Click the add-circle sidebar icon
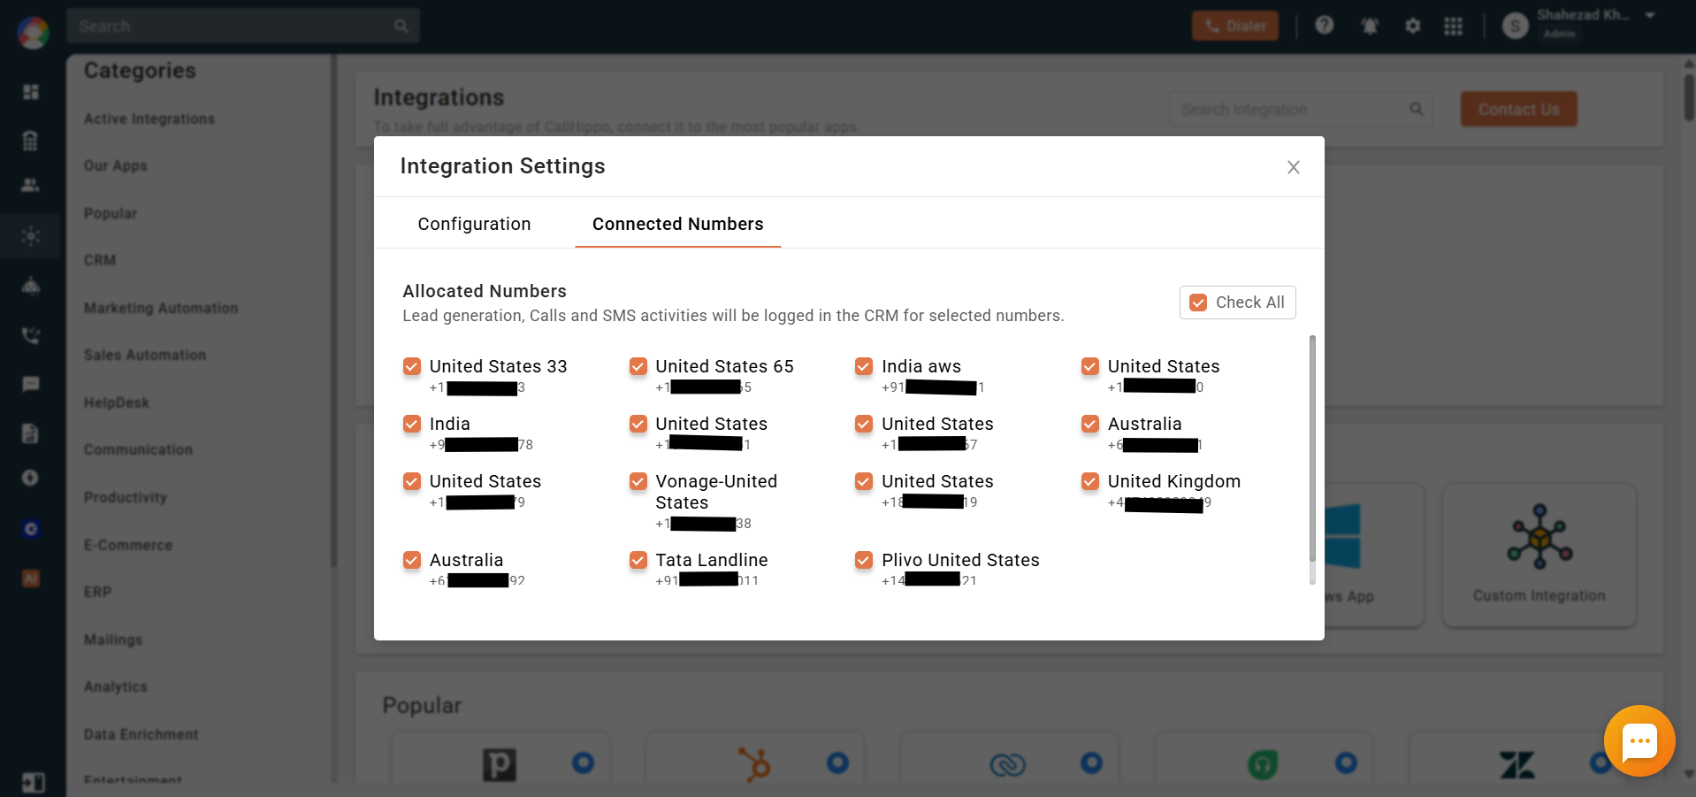 31,478
